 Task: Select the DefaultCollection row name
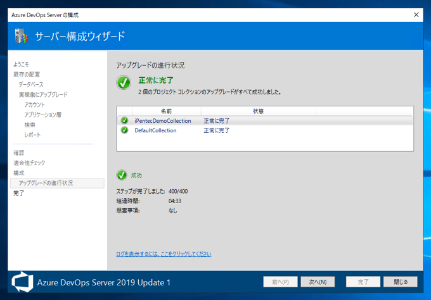point(155,130)
